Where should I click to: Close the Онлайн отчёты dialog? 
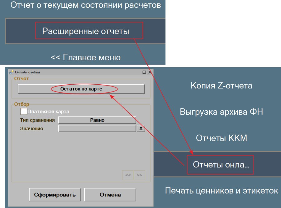(150, 72)
